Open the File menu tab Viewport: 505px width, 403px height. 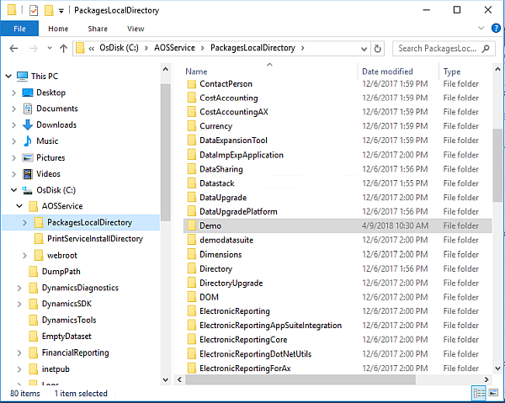coord(19,29)
